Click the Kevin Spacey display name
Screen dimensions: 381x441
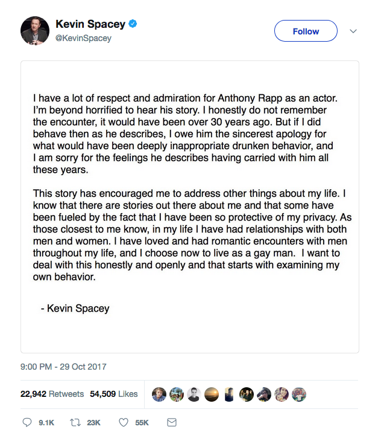pos(90,24)
